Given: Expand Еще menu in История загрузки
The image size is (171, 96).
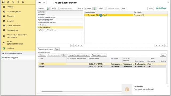Looking at the screenshot, I should click(x=163, y=55).
